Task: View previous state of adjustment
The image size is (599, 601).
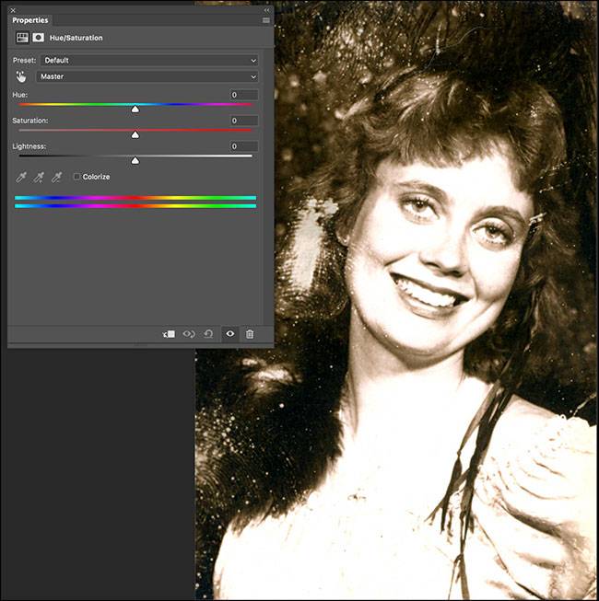Action: coord(189,334)
